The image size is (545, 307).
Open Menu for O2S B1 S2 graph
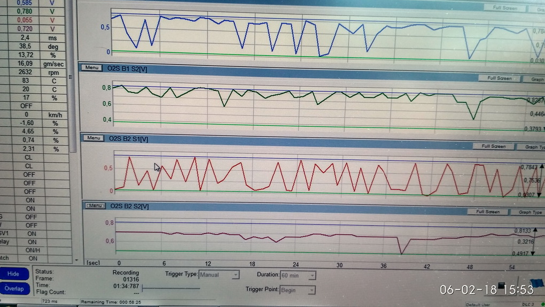91,67
